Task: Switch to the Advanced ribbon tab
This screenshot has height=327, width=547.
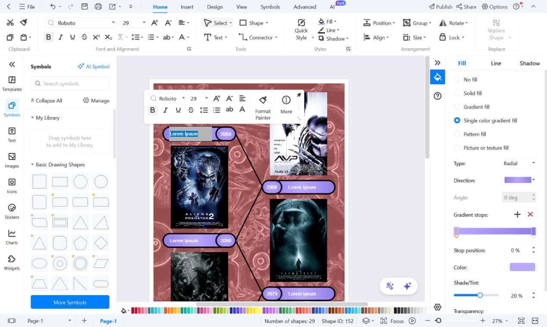Action: pos(305,7)
